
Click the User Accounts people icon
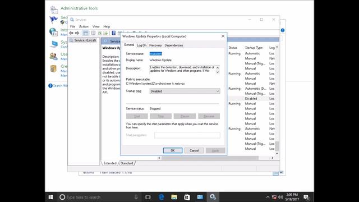(54, 56)
